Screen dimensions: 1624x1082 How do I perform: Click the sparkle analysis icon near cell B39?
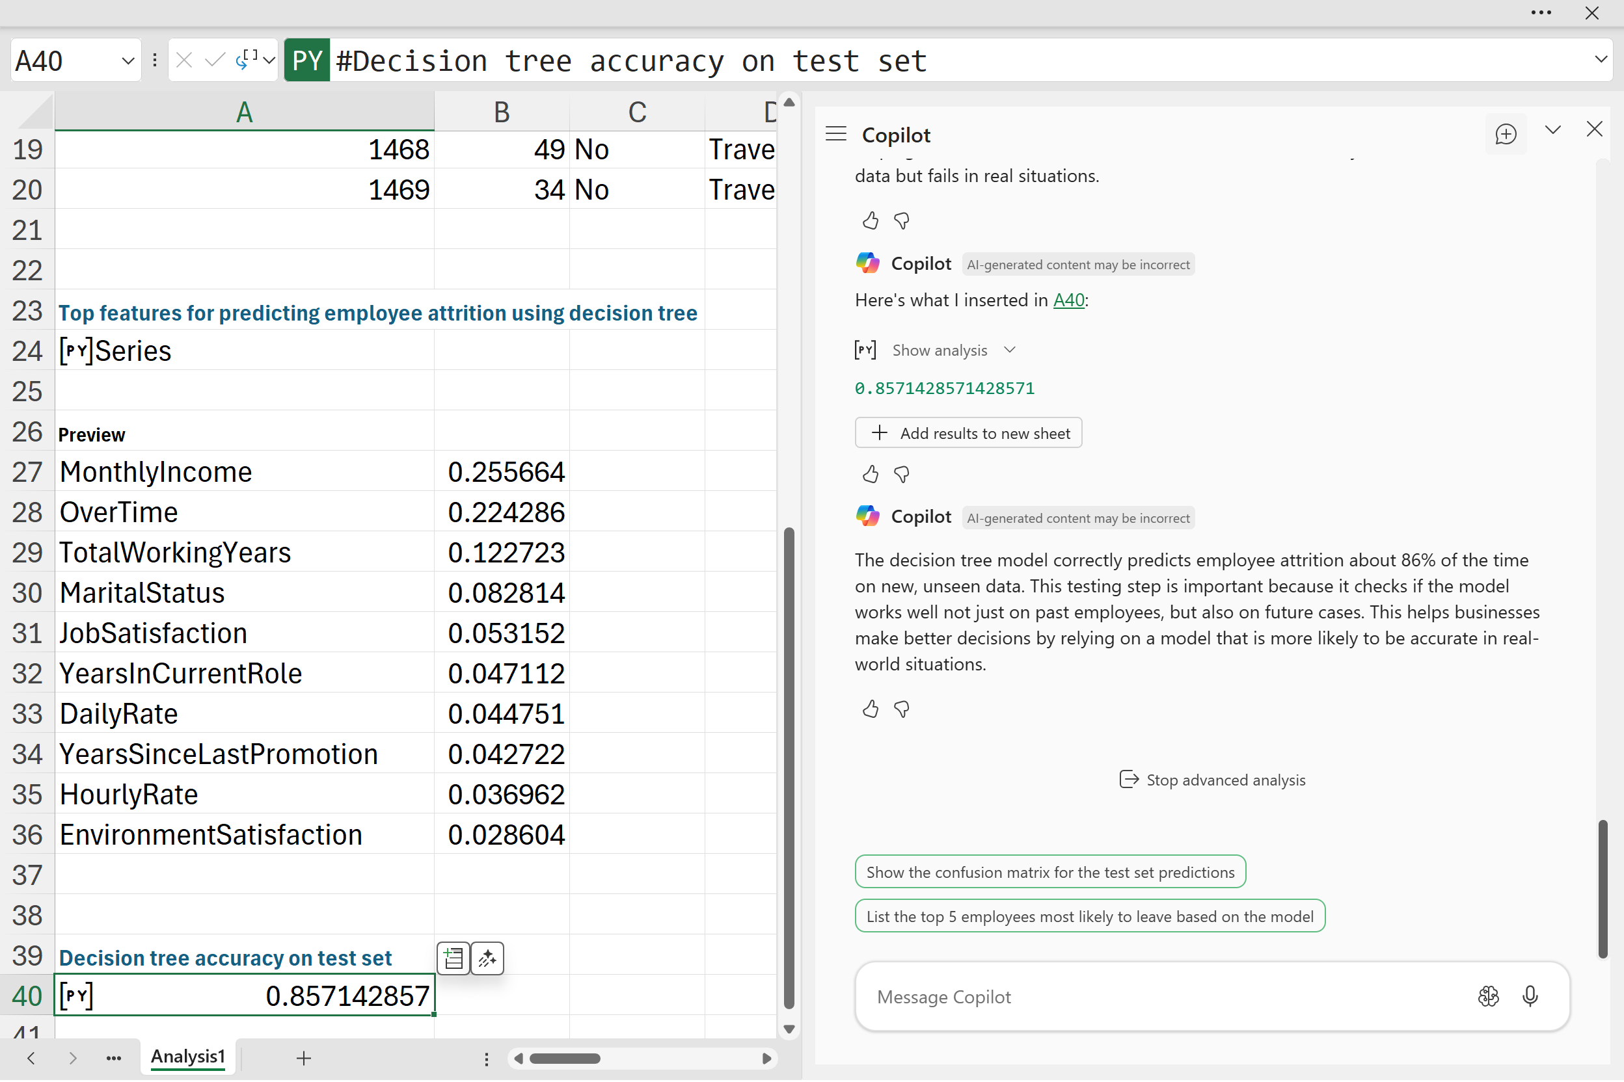tap(487, 958)
